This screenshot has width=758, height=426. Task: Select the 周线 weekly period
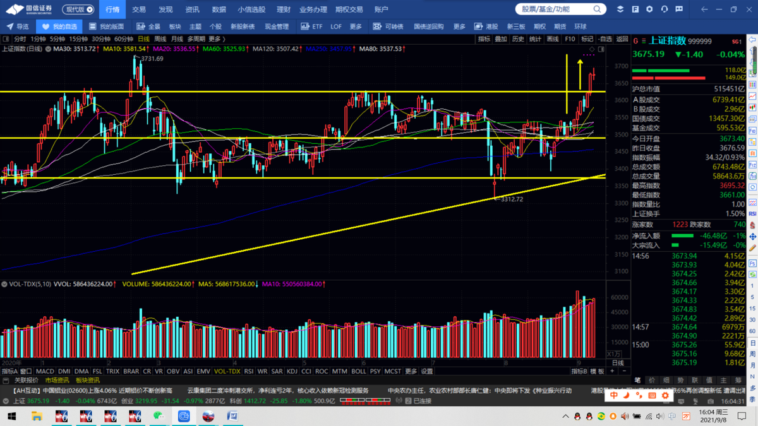coord(160,39)
